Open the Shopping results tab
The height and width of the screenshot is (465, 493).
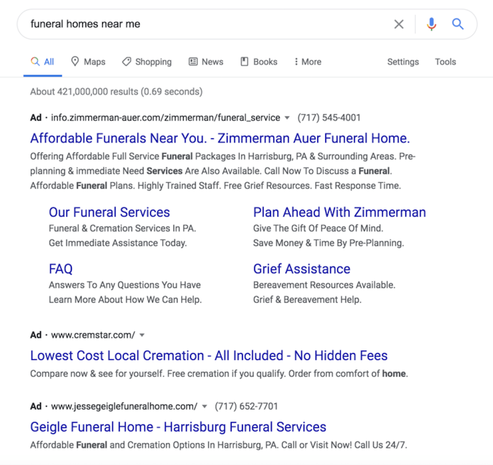[x=147, y=62]
